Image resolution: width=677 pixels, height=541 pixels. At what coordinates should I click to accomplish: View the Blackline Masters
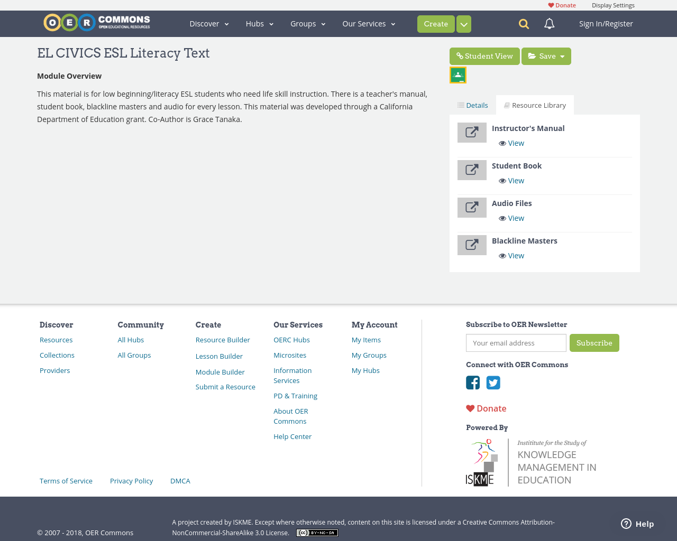tap(511, 256)
